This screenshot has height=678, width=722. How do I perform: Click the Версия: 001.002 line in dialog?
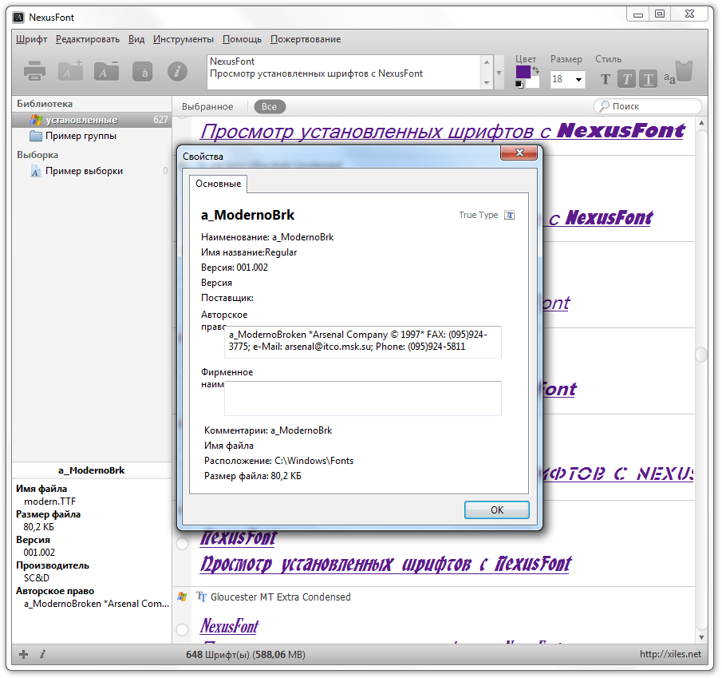click(x=235, y=268)
